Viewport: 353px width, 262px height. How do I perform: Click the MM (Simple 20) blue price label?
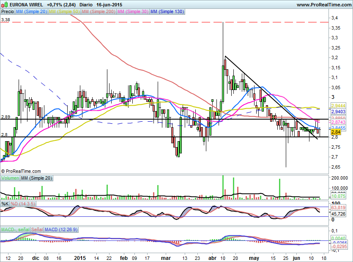point(31,12)
